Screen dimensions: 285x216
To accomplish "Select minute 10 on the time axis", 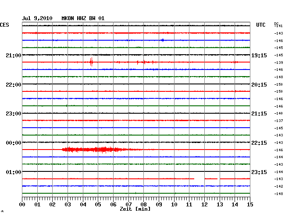I will (174, 205).
